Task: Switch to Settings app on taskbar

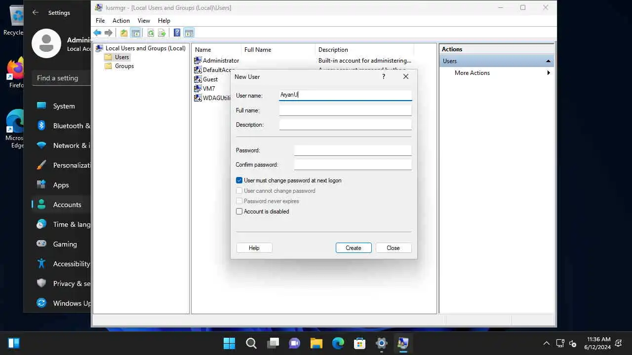Action: 381,343
